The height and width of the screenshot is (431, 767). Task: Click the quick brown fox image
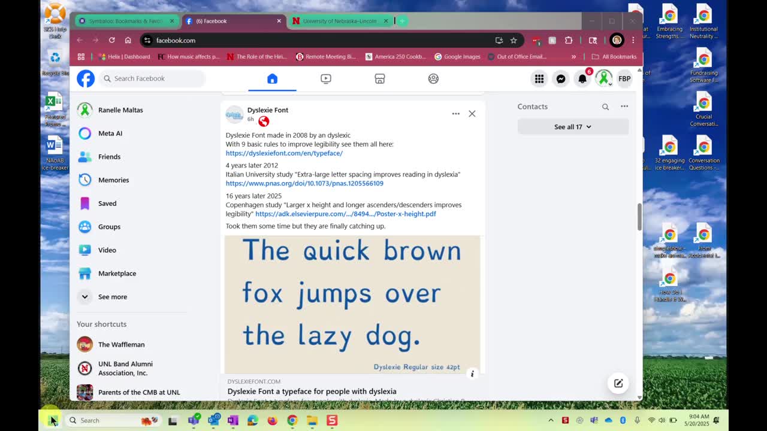point(352,304)
